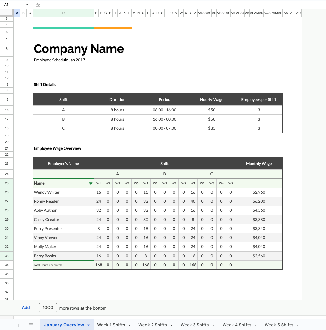326x330 pixels.
Task: Click the $4,560 monthly wage cell
Action: click(259, 210)
